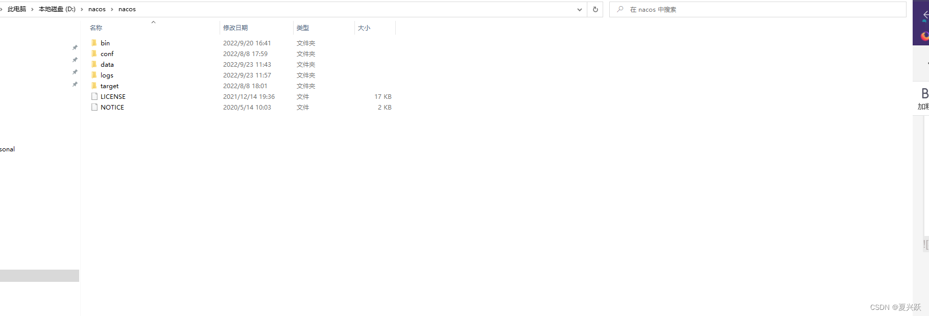Click the 17 KB size value
929x316 pixels.
click(383, 97)
